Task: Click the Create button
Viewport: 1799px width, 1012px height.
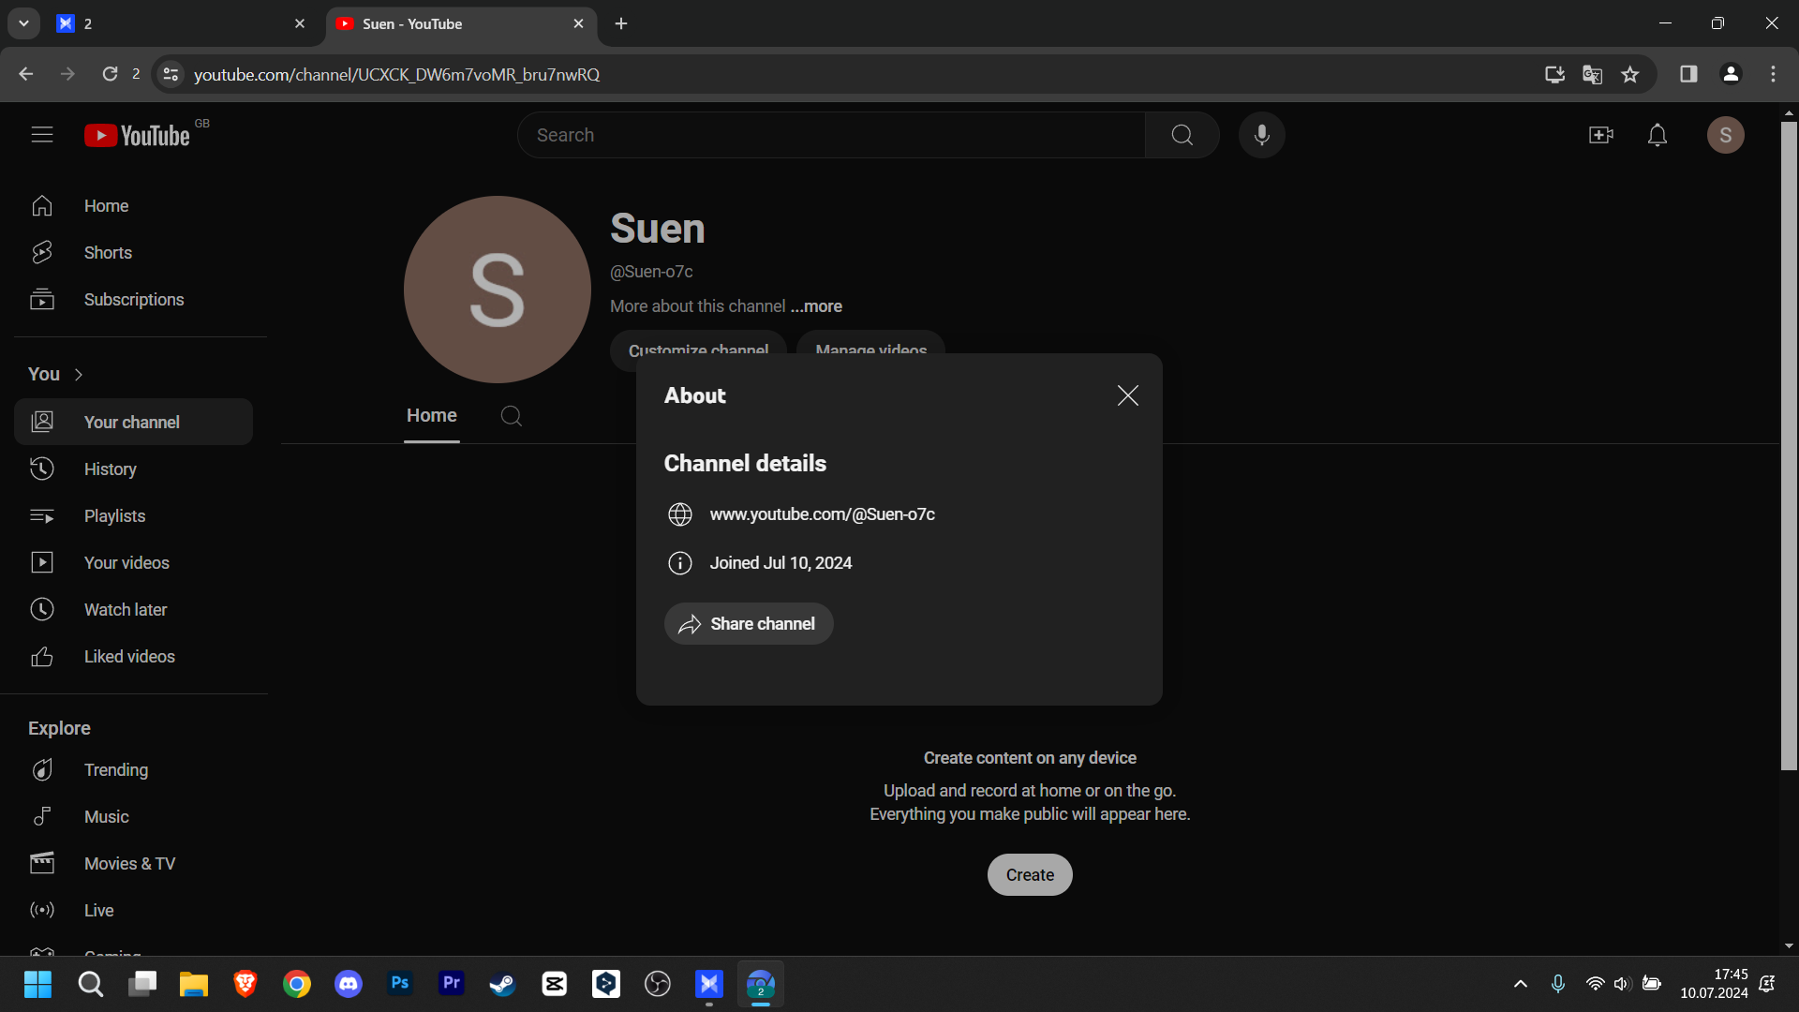Action: point(1030,875)
